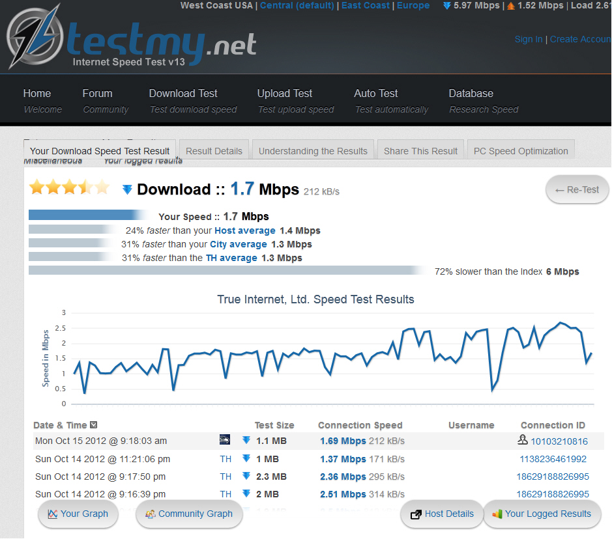Click the user icon beside 10103210816
612x539 pixels.
pyautogui.click(x=523, y=439)
